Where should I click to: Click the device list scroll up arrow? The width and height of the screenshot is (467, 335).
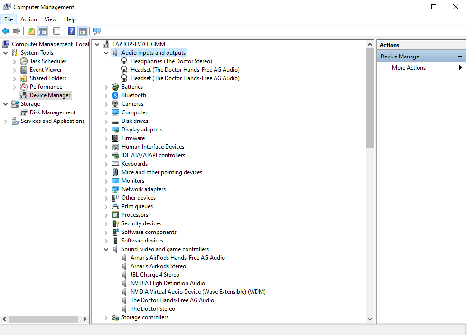370,44
